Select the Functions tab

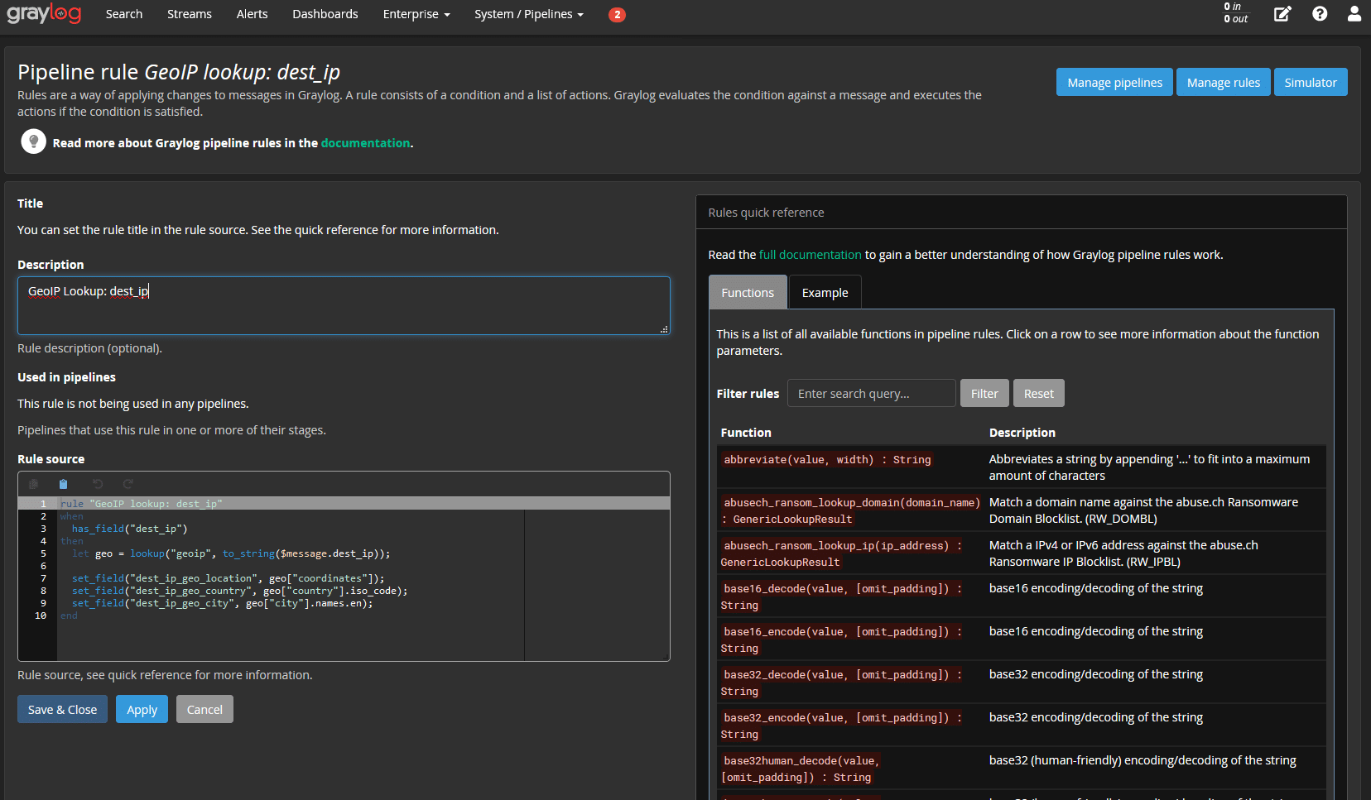pyautogui.click(x=748, y=293)
